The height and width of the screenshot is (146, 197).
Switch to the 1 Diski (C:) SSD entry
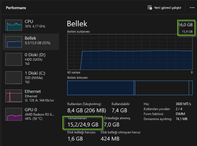[x=31, y=78]
